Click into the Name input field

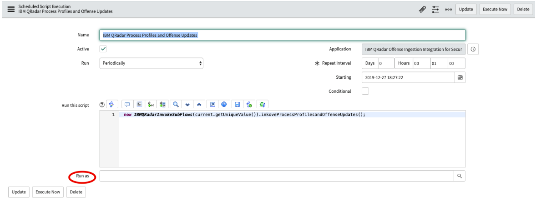point(283,35)
